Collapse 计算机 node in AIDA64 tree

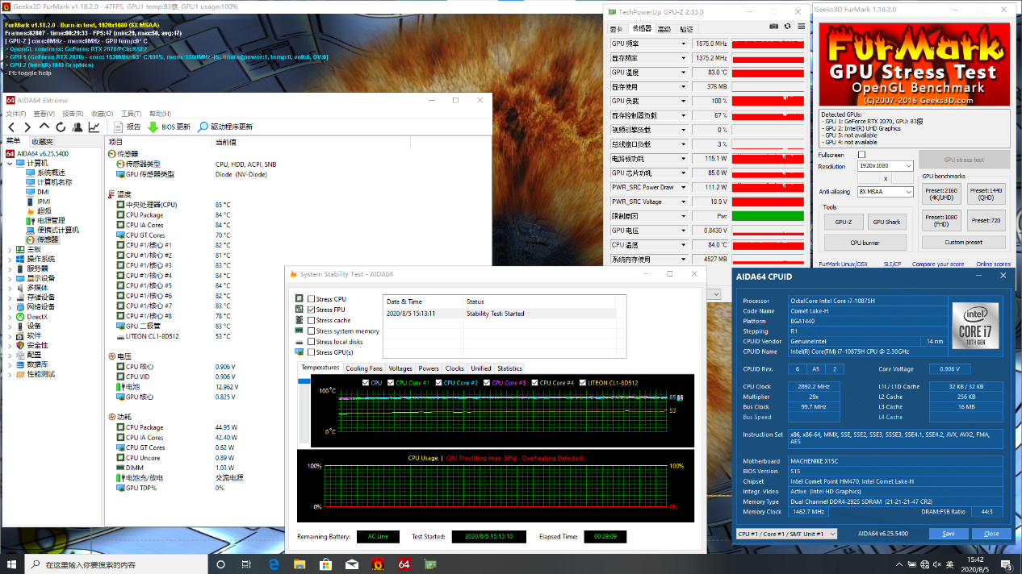click(10, 163)
